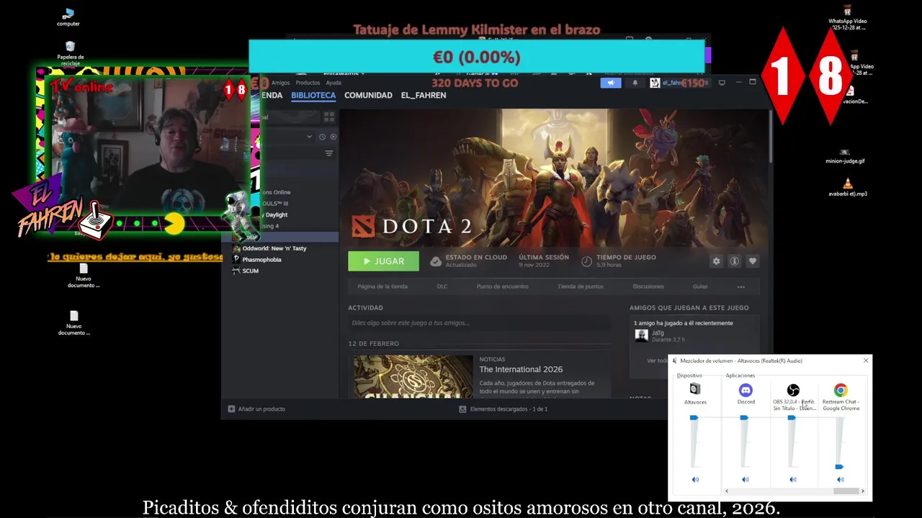Click the plus icon beside Añadir un producto

click(231, 409)
